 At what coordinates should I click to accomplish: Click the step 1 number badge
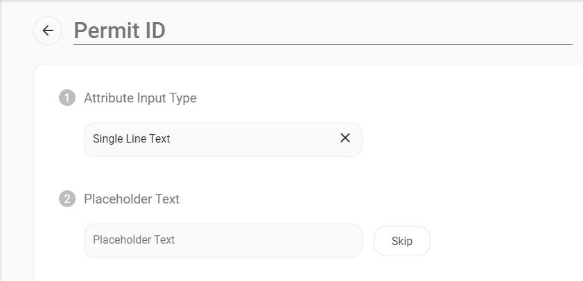tap(67, 98)
